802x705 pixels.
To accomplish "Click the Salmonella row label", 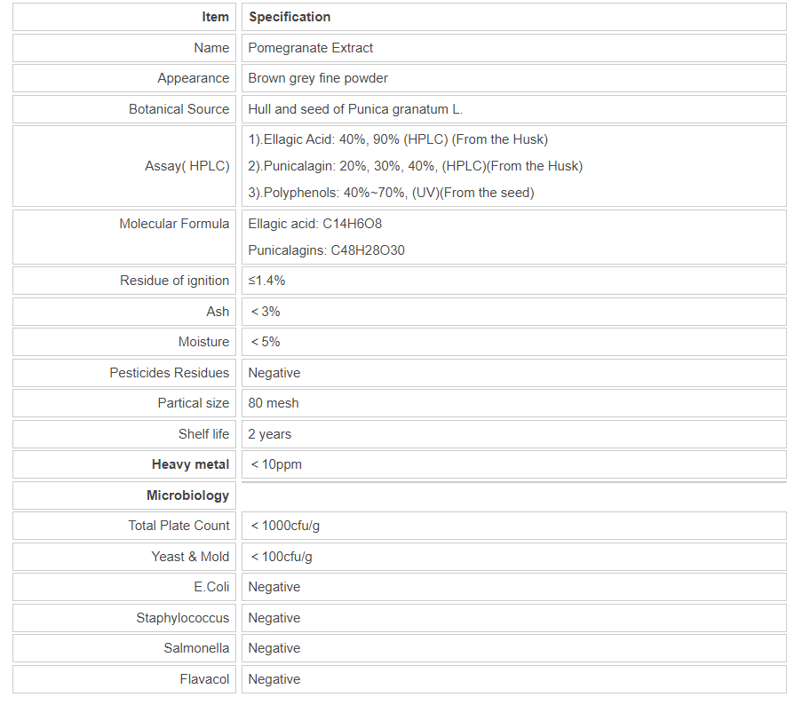I will click(195, 648).
